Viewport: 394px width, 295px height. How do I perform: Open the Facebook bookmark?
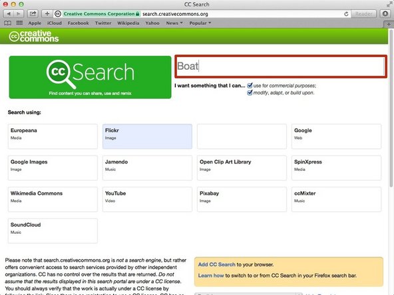point(79,23)
